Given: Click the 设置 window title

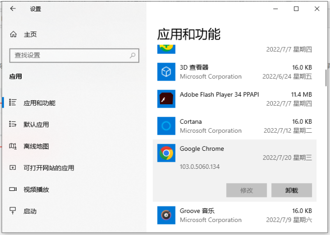Looking at the screenshot, I should tap(35, 9).
